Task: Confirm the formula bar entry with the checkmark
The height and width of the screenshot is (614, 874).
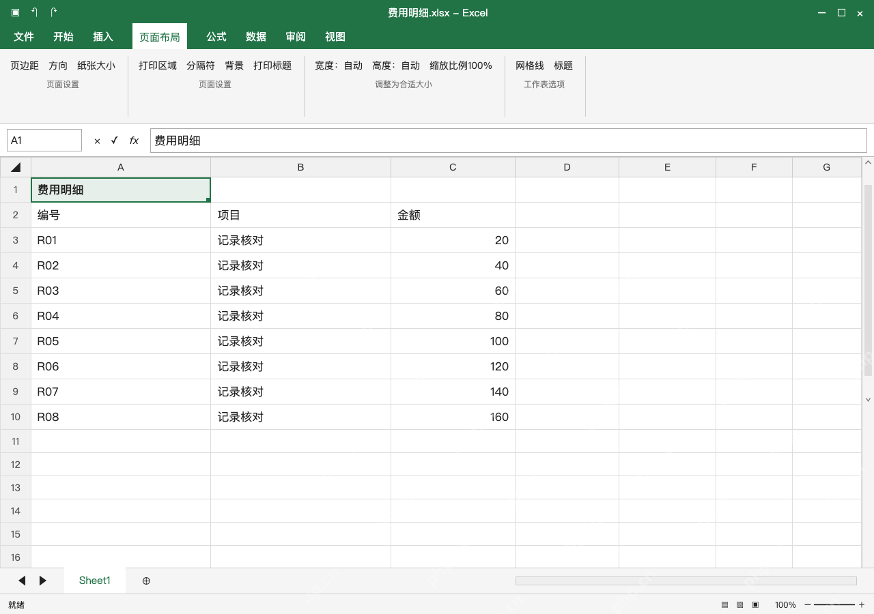Action: tap(114, 141)
